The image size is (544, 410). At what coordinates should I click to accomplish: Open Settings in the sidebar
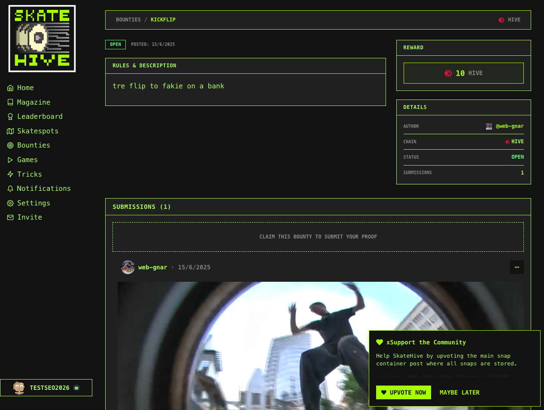pos(33,203)
